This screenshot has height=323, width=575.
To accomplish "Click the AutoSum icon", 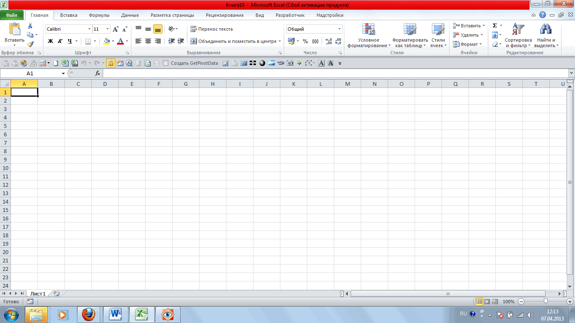I will 495,26.
